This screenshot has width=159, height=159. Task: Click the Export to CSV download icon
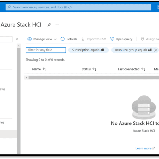83,39
